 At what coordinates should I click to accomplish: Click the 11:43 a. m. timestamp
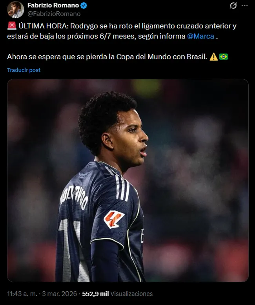point(22,294)
